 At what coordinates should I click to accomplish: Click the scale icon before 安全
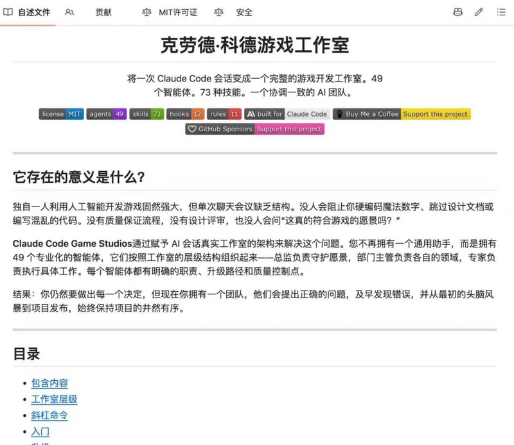coord(218,12)
